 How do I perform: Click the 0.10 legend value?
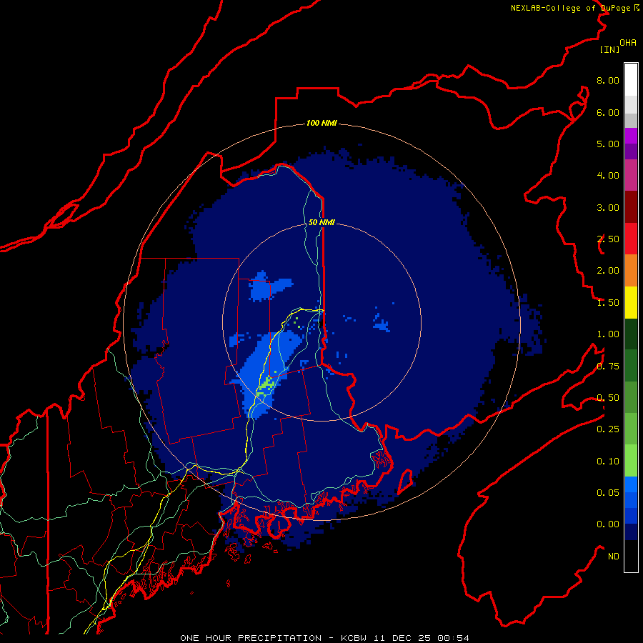608,462
